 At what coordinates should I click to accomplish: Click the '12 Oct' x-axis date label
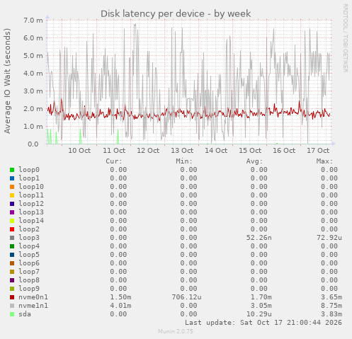[x=148, y=151]
